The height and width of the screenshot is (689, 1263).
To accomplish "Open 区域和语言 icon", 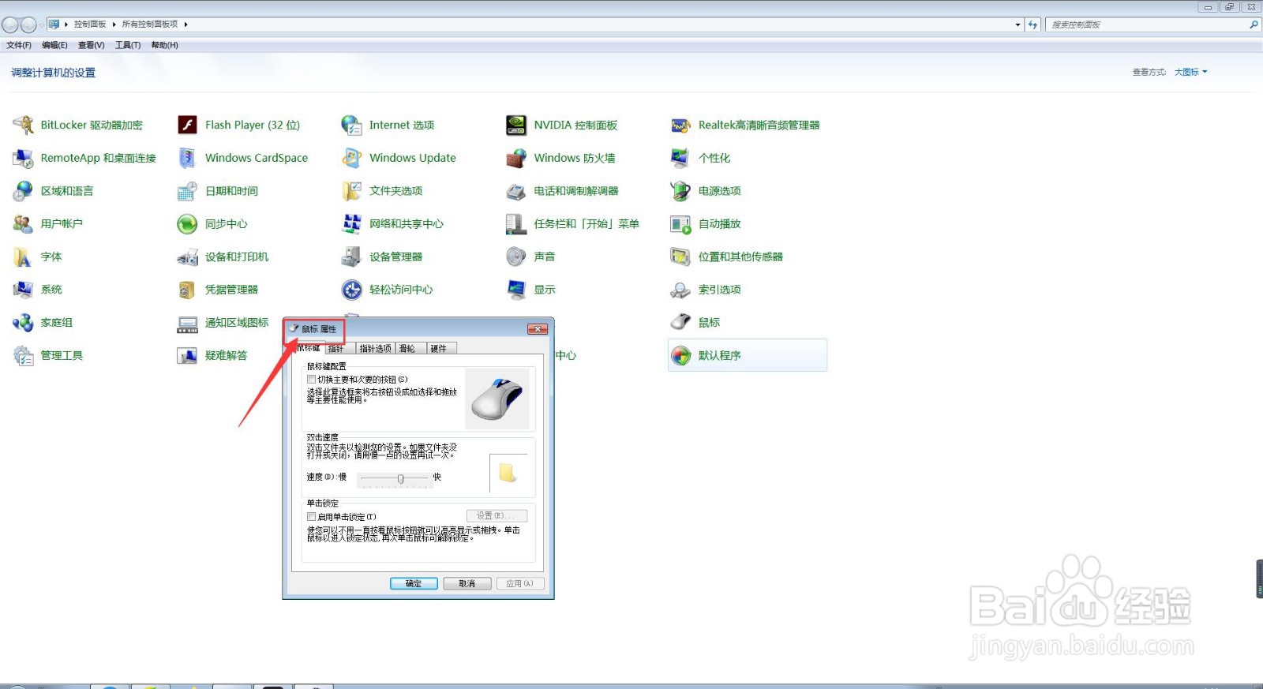I will coord(24,191).
